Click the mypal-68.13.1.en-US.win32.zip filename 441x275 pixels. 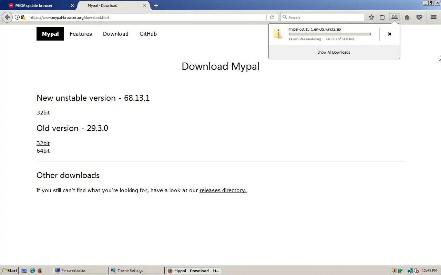pyautogui.click(x=315, y=29)
